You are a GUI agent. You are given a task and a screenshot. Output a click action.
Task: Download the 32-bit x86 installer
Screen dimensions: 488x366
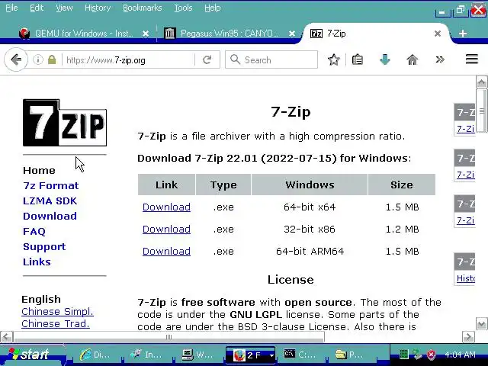(x=166, y=229)
